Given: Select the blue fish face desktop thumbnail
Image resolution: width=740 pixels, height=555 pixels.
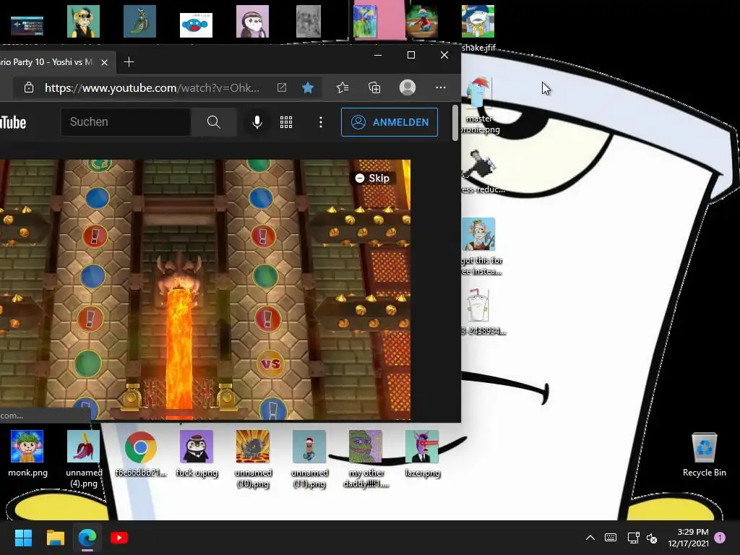Looking at the screenshot, I should coord(196,25).
